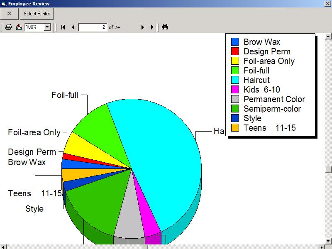Go to the next page
Image resolution: width=332 pixels, height=249 pixels.
142,27
